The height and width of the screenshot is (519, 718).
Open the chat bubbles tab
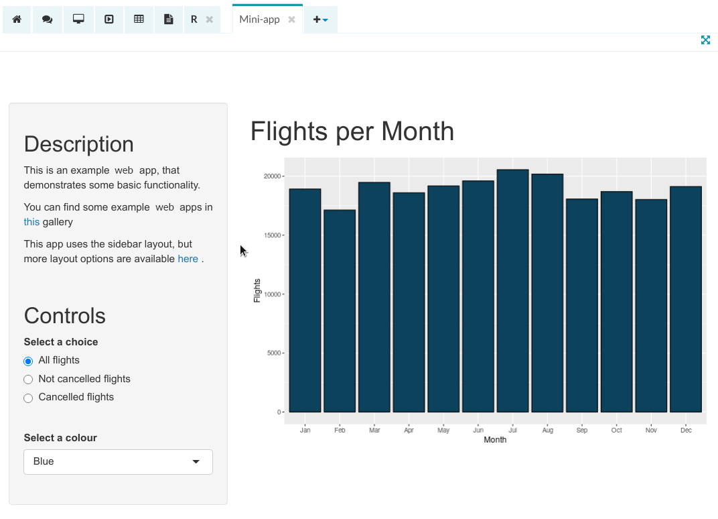pyautogui.click(x=47, y=19)
